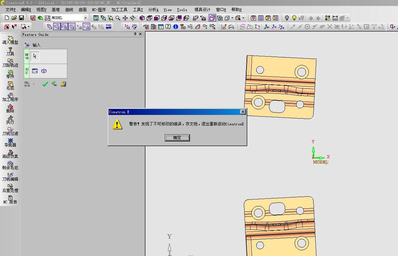This screenshot has width=398, height=256.
Task: Click the 剩余毛坯 sidebar button
Action: pos(10,166)
